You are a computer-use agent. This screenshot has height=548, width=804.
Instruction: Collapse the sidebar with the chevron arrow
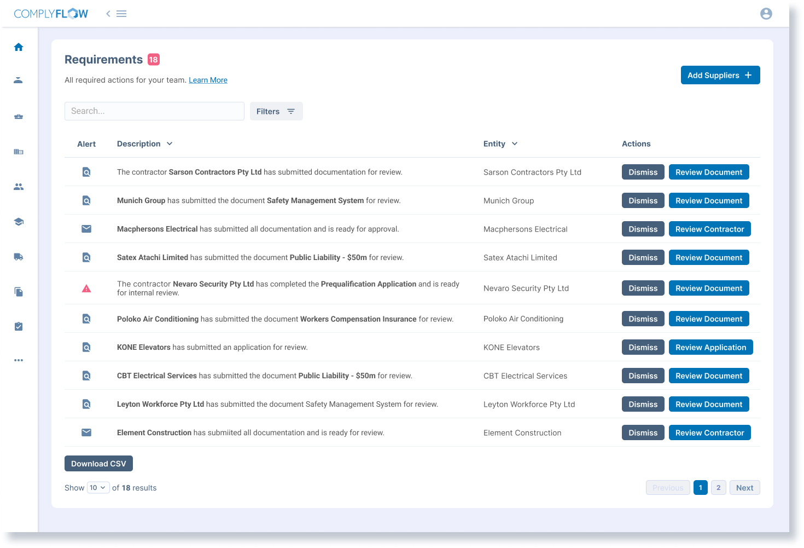coord(108,13)
